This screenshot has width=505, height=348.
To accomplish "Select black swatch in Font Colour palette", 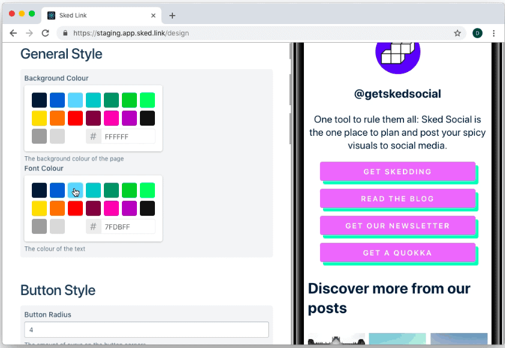I will click(147, 209).
